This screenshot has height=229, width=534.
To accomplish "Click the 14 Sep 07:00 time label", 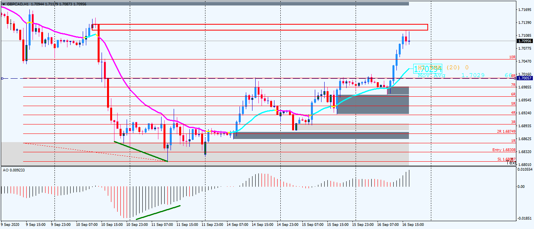I will 237,225.
